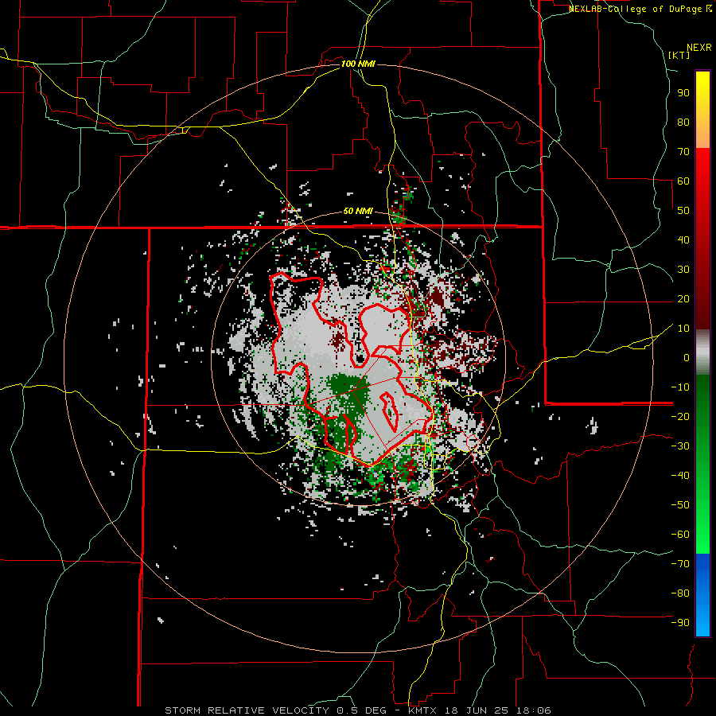
Task: Click the positive 20 scale value
Action: tap(683, 298)
